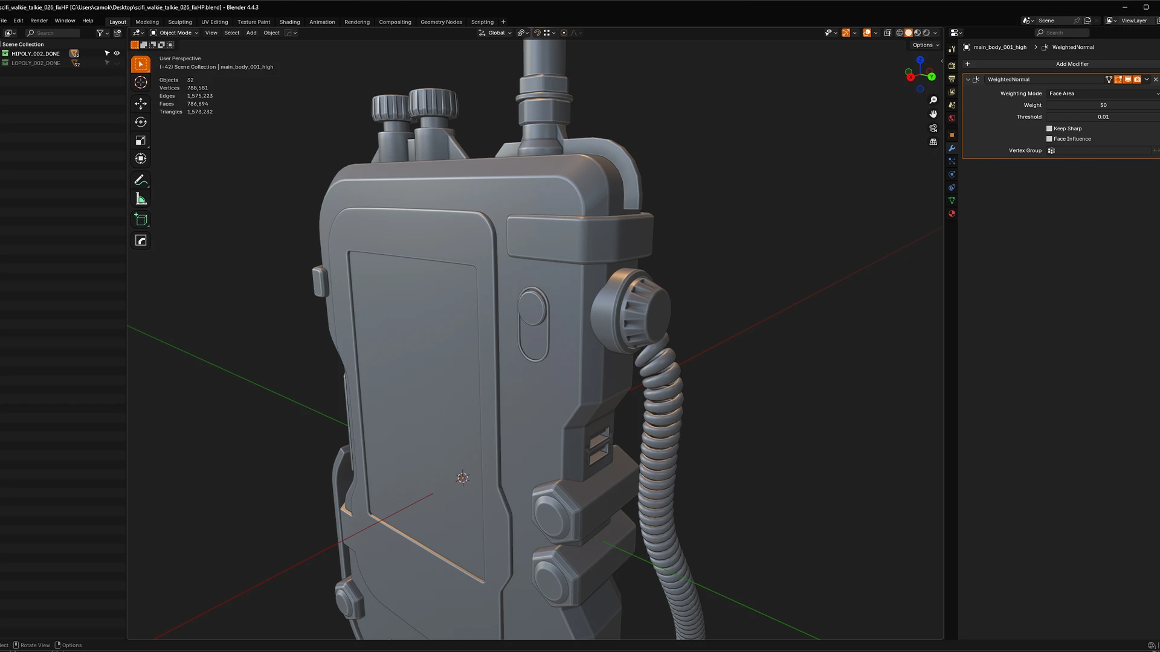Click the Vertex Group field

click(1099, 150)
